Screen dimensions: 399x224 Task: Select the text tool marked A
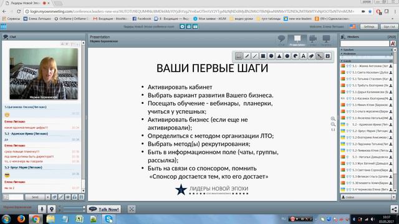click(304, 56)
